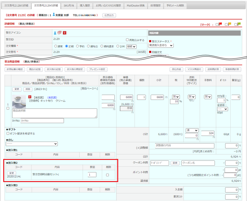Image resolution: width=247 pixels, height=201 pixels.
Task: Click the blue customer person icon
Action: (x=55, y=33)
